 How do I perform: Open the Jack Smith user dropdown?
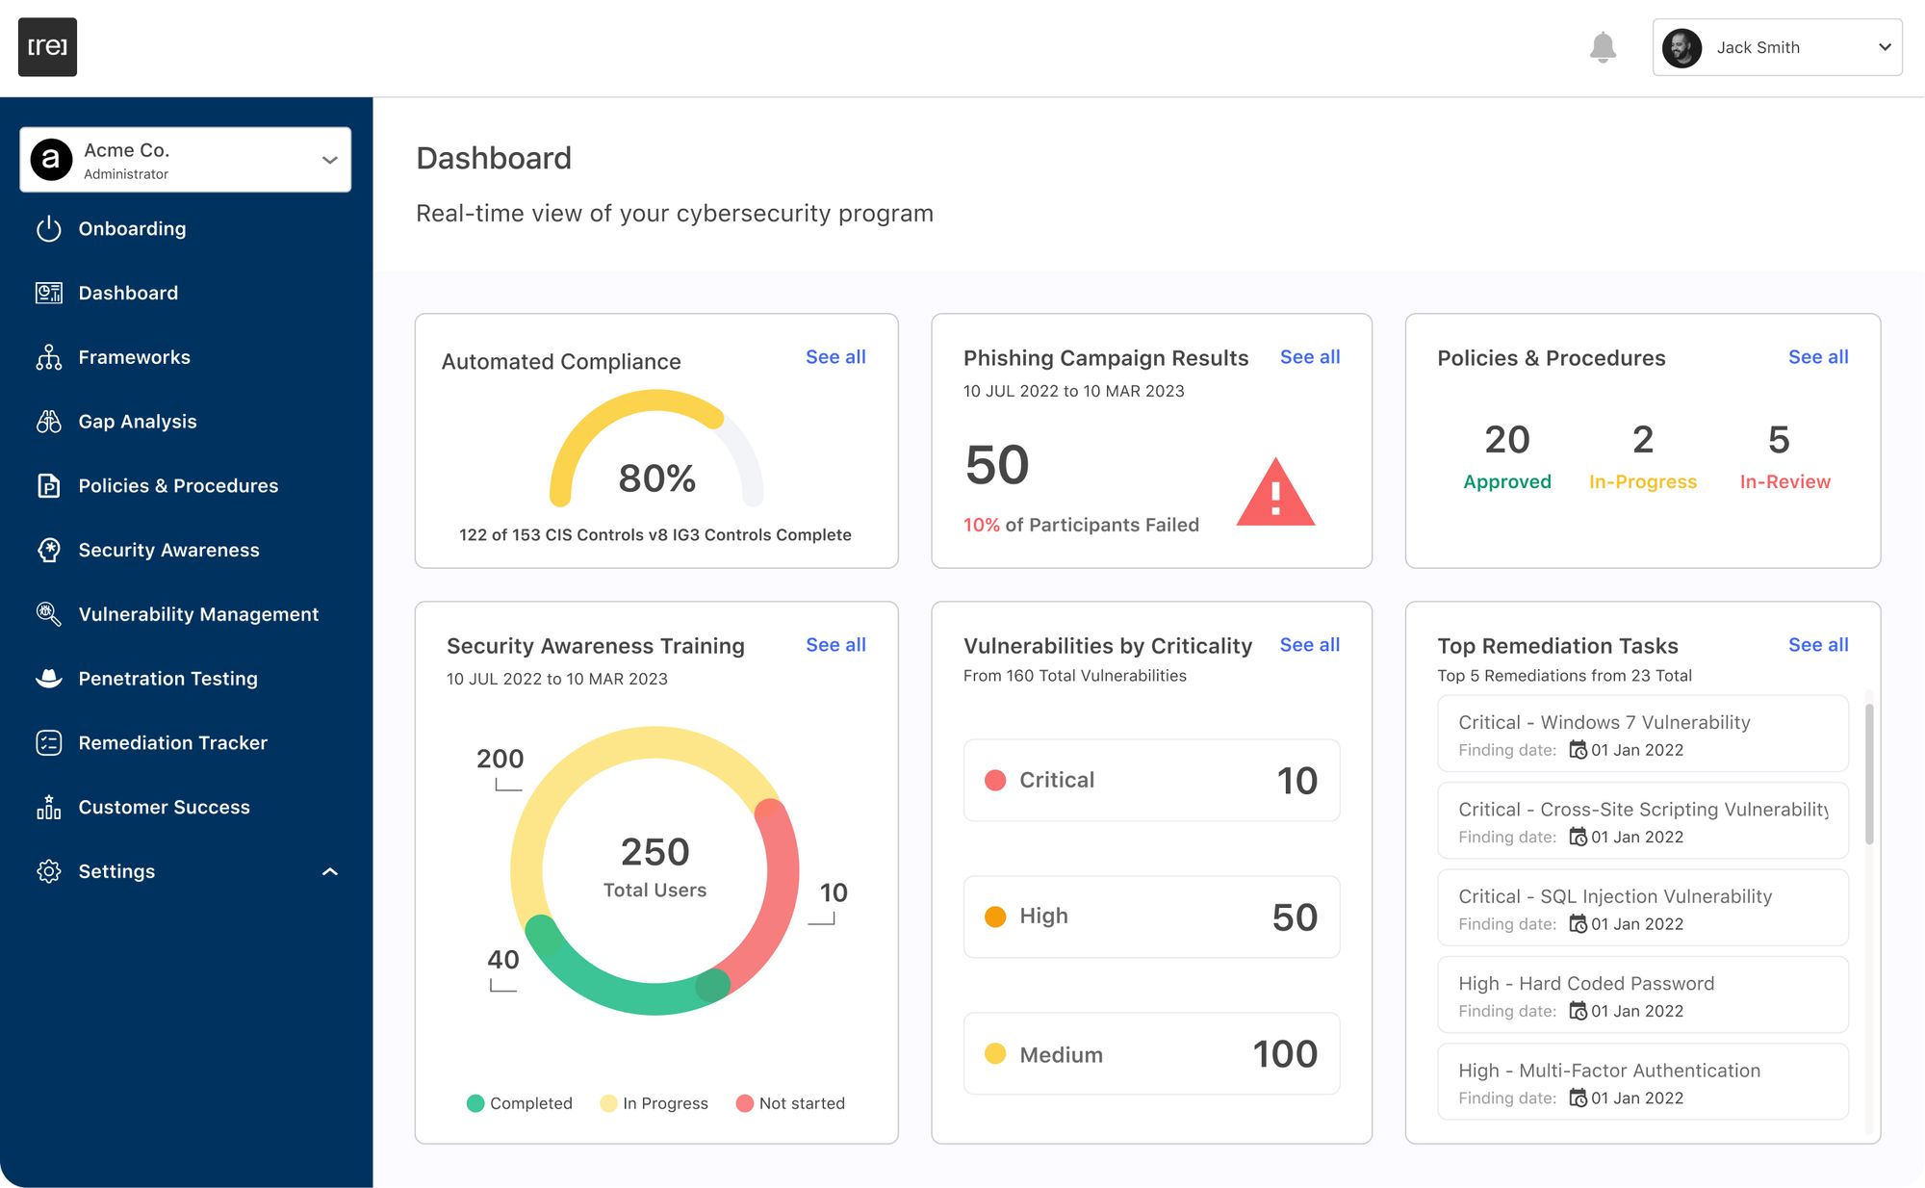(1777, 47)
